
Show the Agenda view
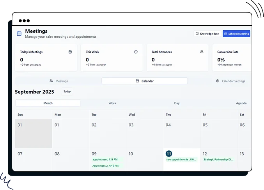(241, 103)
